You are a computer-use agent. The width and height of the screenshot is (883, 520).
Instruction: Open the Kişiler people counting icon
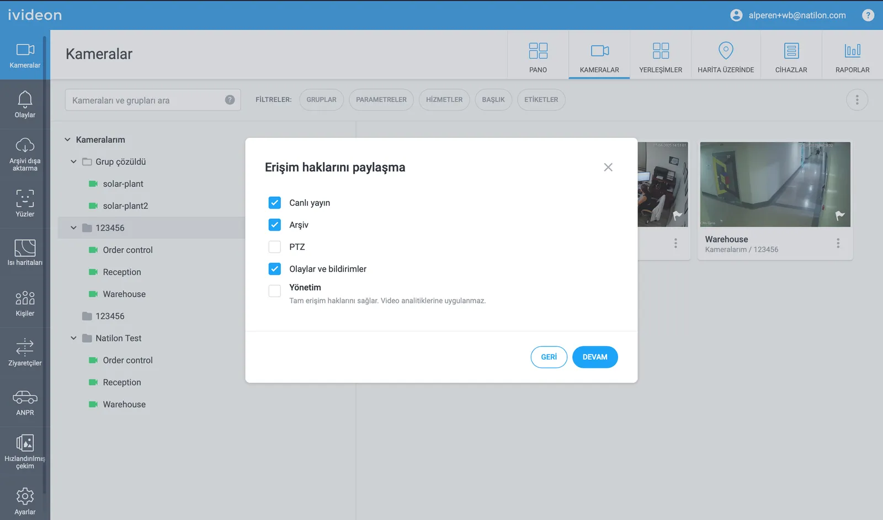(x=25, y=298)
